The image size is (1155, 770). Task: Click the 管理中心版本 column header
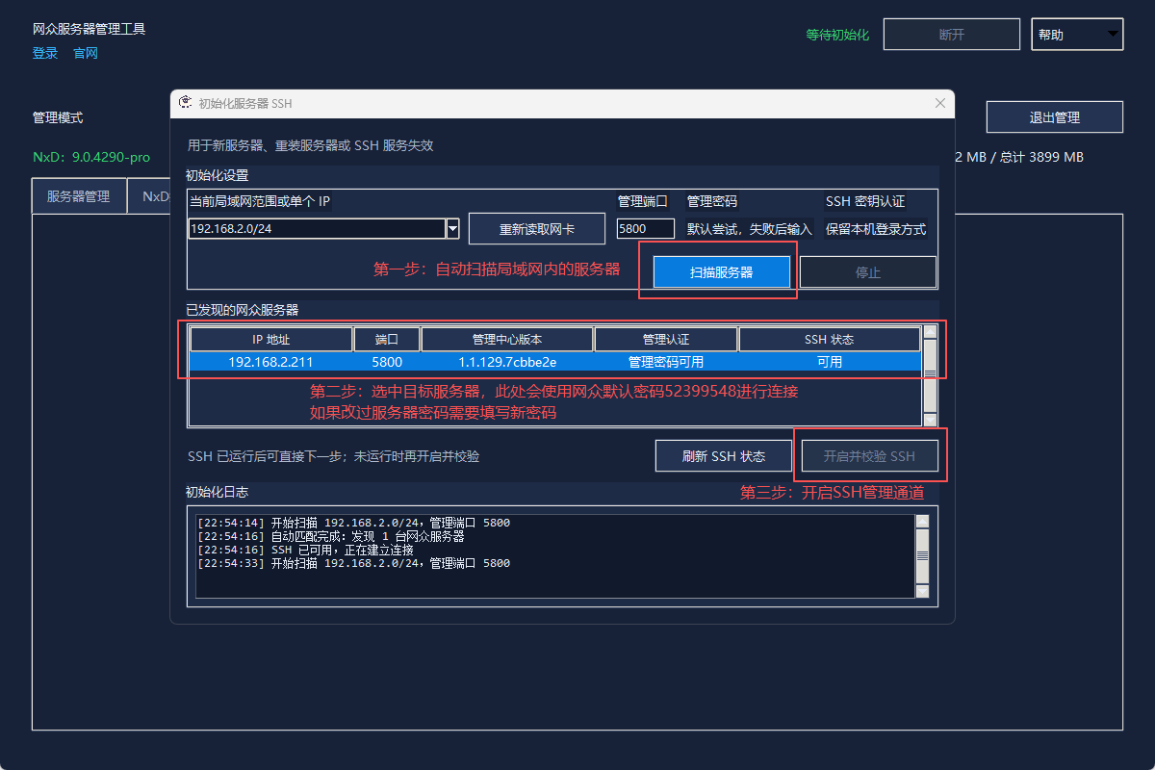(x=507, y=340)
